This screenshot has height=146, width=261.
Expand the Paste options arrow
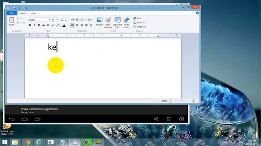(12, 27)
